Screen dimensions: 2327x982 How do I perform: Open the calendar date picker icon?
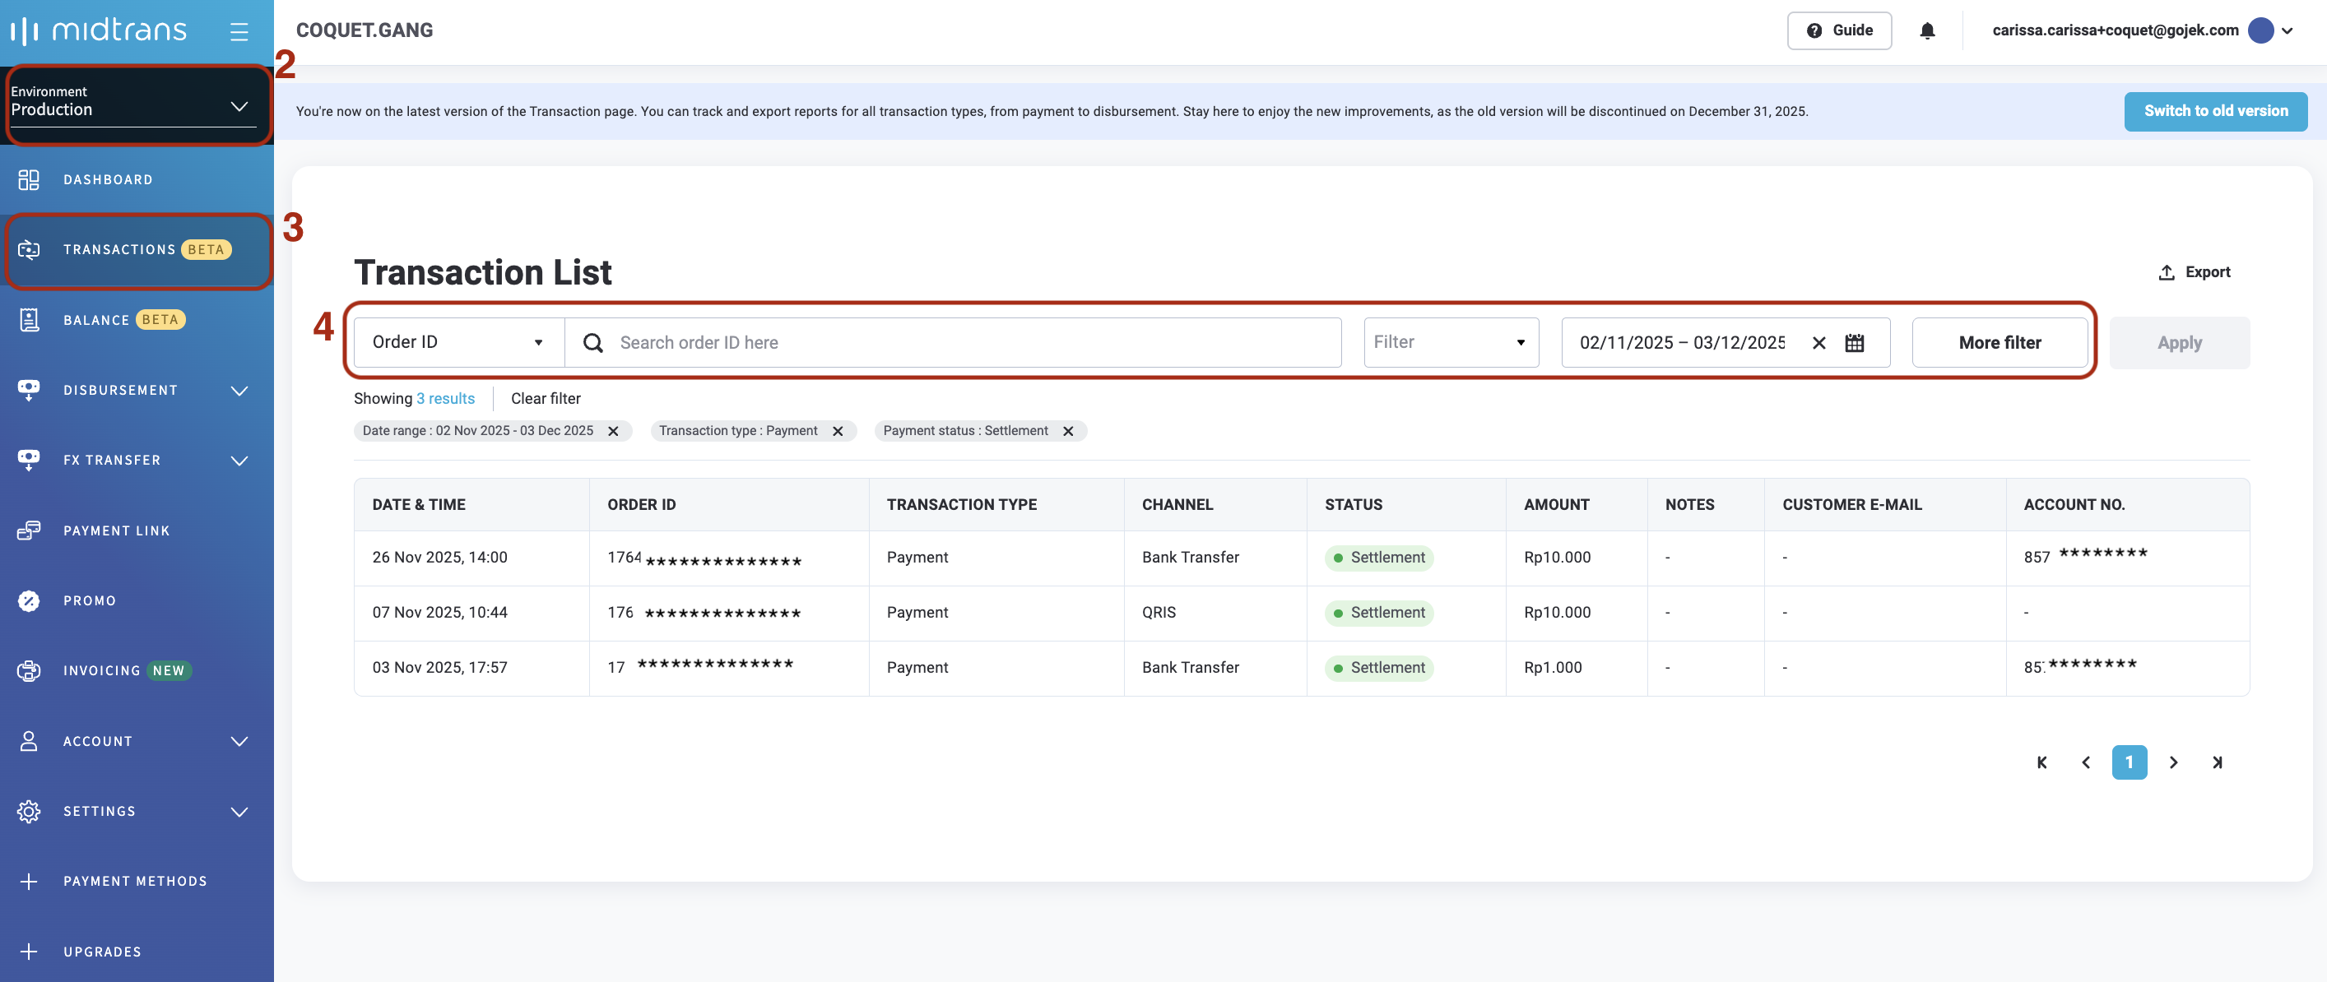coord(1855,343)
